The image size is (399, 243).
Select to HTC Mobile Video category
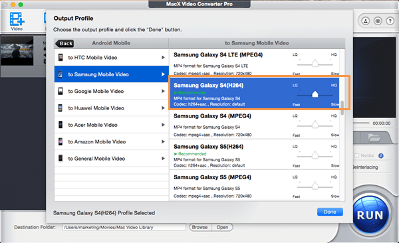click(112, 58)
